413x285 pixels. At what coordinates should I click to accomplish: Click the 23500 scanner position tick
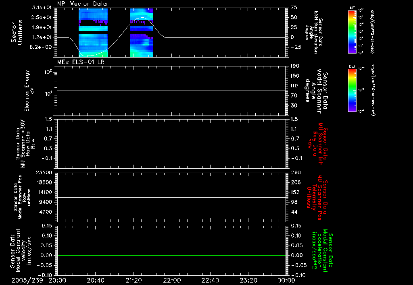(44, 173)
